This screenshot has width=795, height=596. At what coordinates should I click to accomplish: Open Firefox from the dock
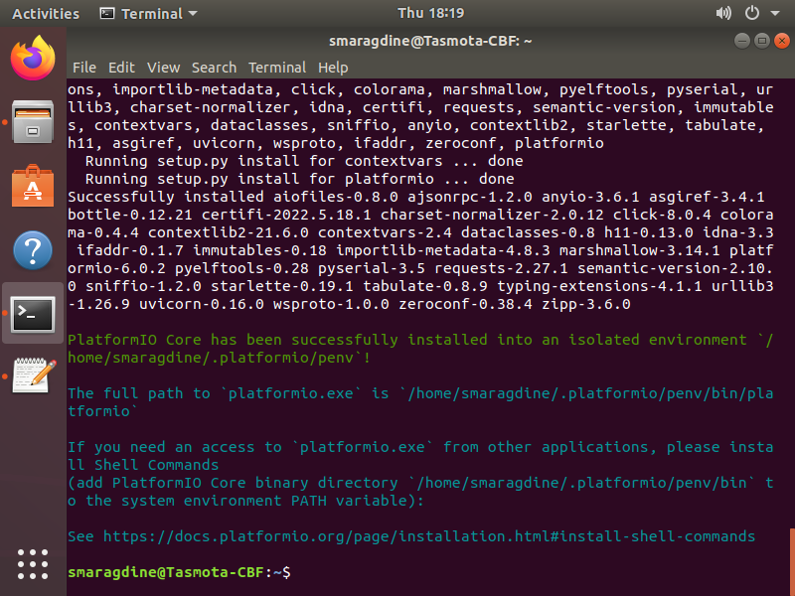coord(33,58)
